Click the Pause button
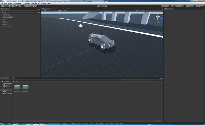 102,6
